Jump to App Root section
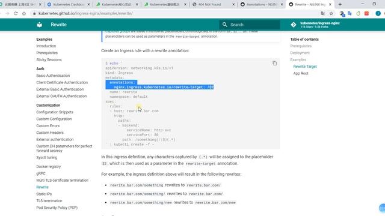The height and width of the screenshot is (216, 385). [x=301, y=73]
